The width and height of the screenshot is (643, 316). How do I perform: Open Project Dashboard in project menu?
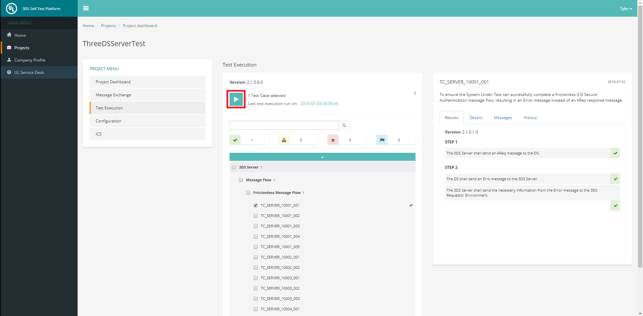(x=148, y=82)
